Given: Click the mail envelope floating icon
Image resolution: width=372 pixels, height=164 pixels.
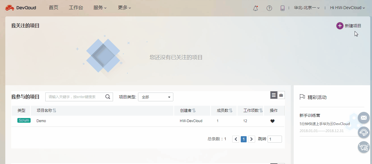Looking at the screenshot, I should (x=364, y=118).
